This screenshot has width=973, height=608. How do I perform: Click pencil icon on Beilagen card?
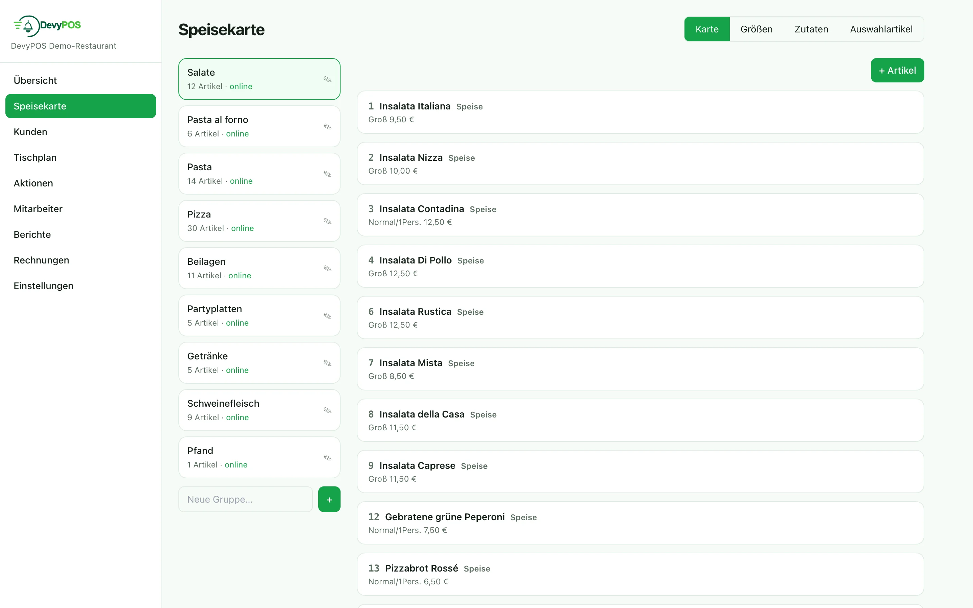coord(327,268)
